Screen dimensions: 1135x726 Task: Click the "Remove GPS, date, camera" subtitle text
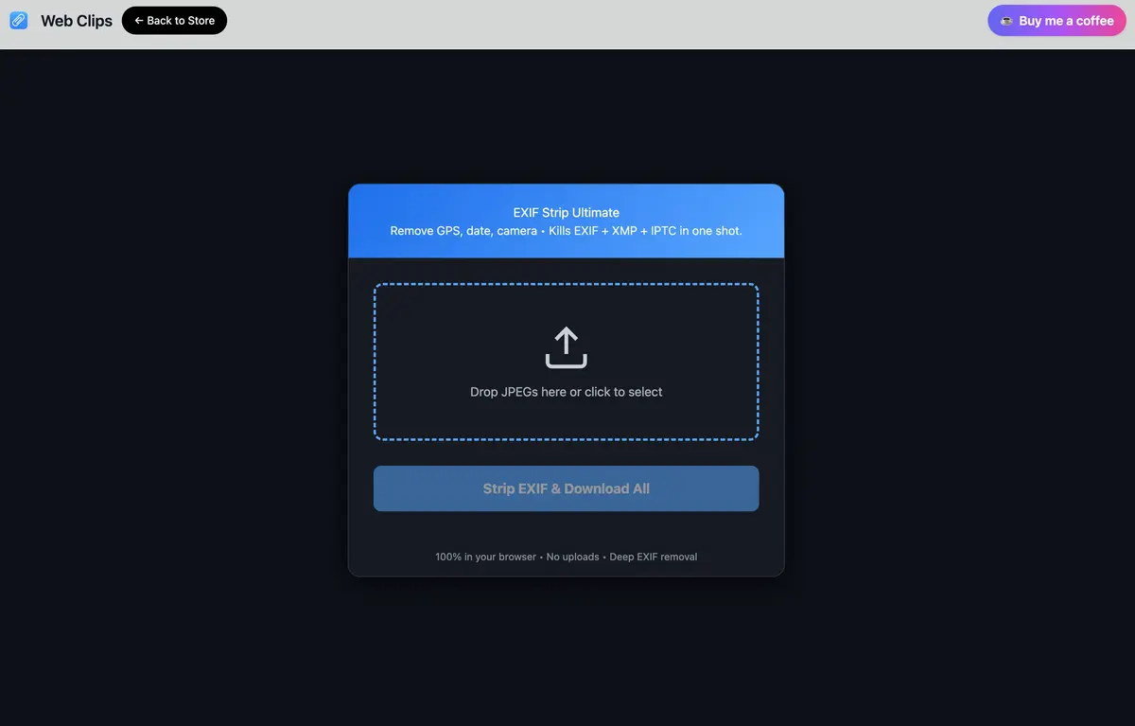click(x=463, y=231)
